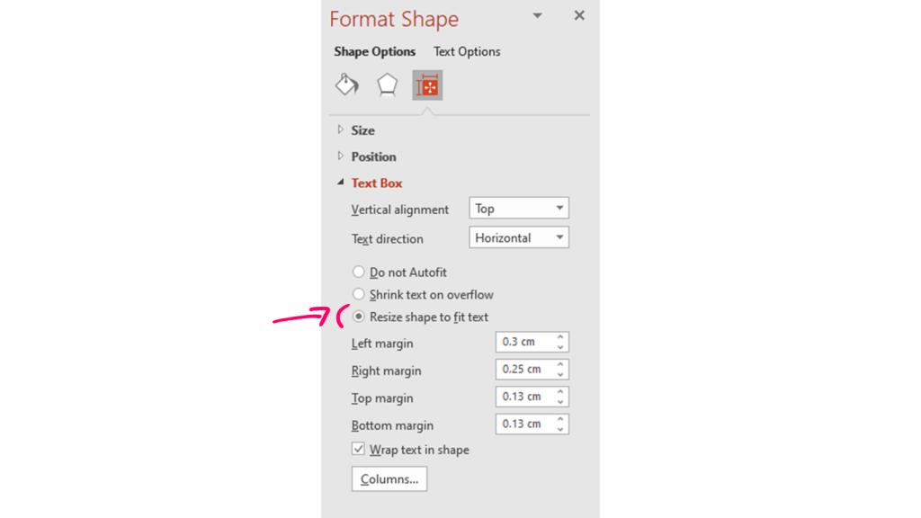
Task: Select the Resize shape to fit text option
Action: click(x=359, y=317)
